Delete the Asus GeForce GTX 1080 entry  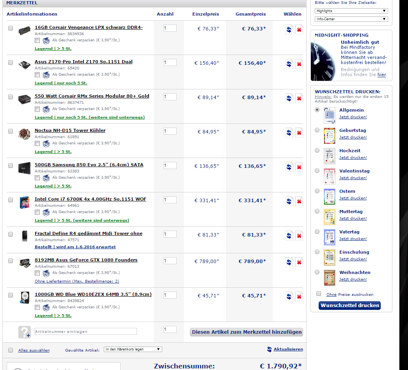click(299, 262)
